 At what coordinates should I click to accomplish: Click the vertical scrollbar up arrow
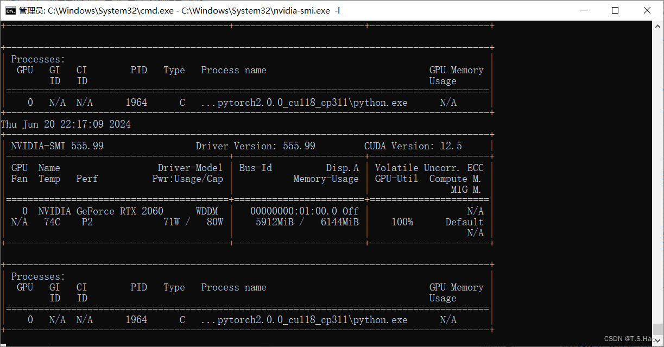[x=657, y=26]
